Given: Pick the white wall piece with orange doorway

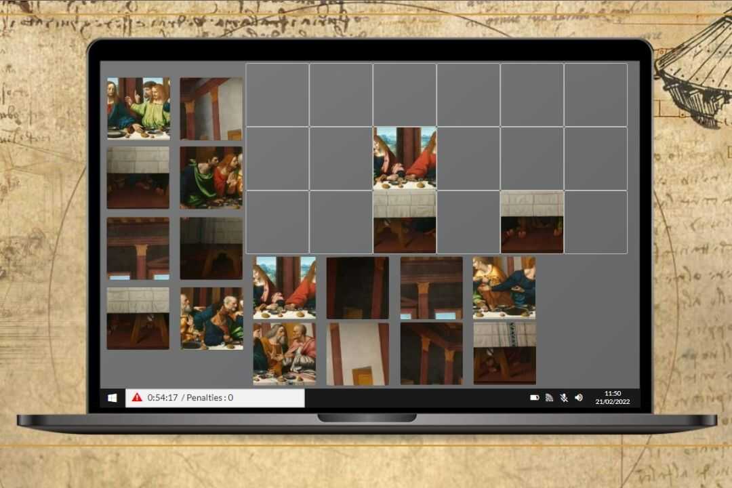Looking at the screenshot, I should pyautogui.click(x=358, y=354).
